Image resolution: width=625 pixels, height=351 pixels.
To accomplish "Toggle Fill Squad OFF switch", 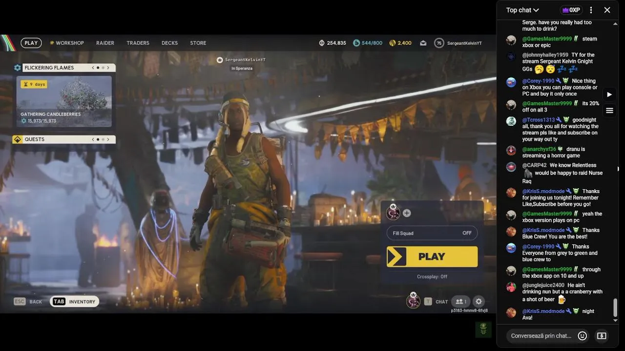I will [432, 233].
